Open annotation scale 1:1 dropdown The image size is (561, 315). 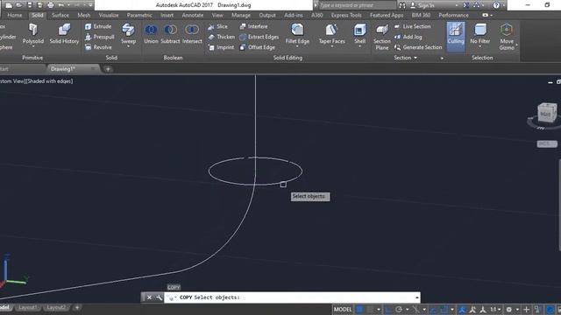(x=495, y=309)
